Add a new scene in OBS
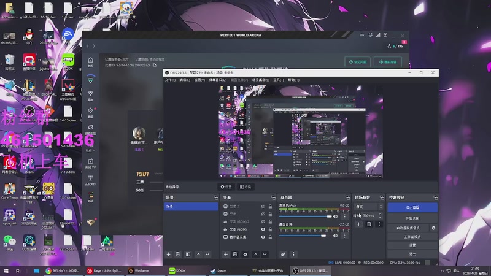The width and height of the screenshot is (491, 276). point(168,255)
